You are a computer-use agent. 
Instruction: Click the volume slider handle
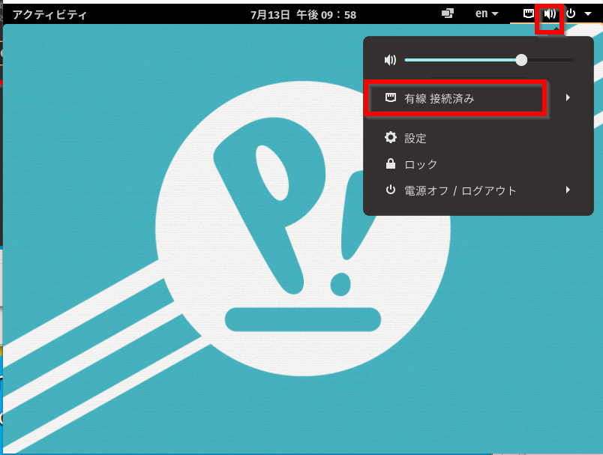(x=521, y=60)
